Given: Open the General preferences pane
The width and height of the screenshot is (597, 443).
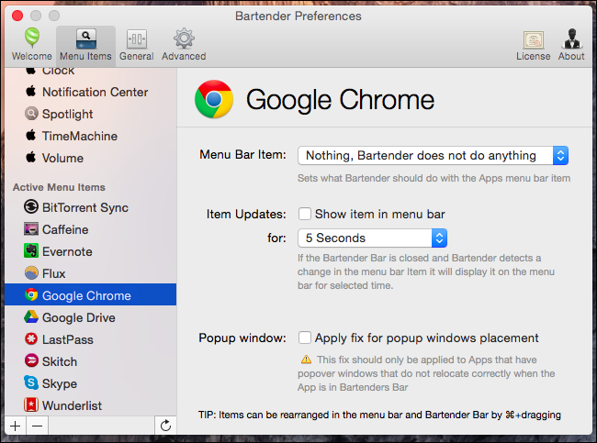Looking at the screenshot, I should tap(136, 43).
